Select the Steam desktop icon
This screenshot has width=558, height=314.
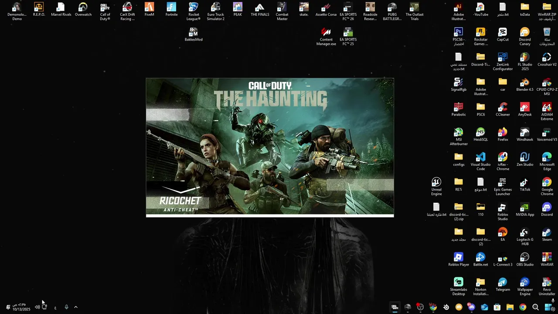[547, 235]
